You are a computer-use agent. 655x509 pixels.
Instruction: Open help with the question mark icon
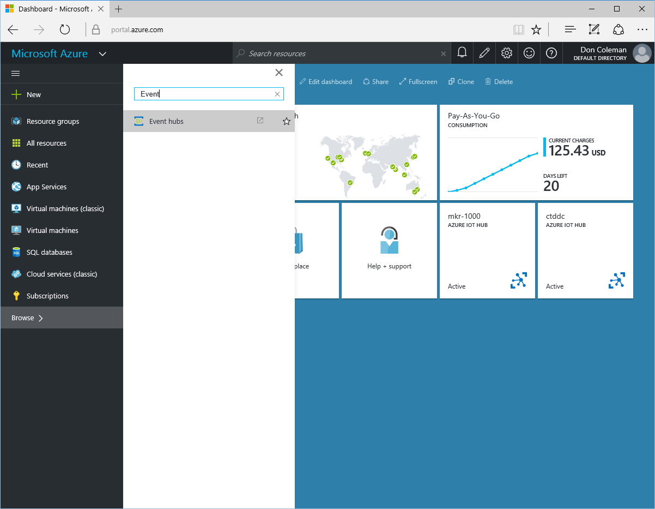[x=551, y=52]
